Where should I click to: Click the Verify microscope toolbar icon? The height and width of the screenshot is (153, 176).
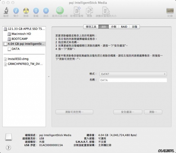(x=6, y=10)
